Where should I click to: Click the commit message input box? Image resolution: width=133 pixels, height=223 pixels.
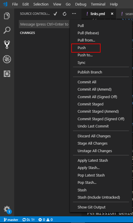point(44,24)
